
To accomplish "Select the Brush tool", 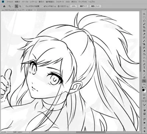I will 144,41.
